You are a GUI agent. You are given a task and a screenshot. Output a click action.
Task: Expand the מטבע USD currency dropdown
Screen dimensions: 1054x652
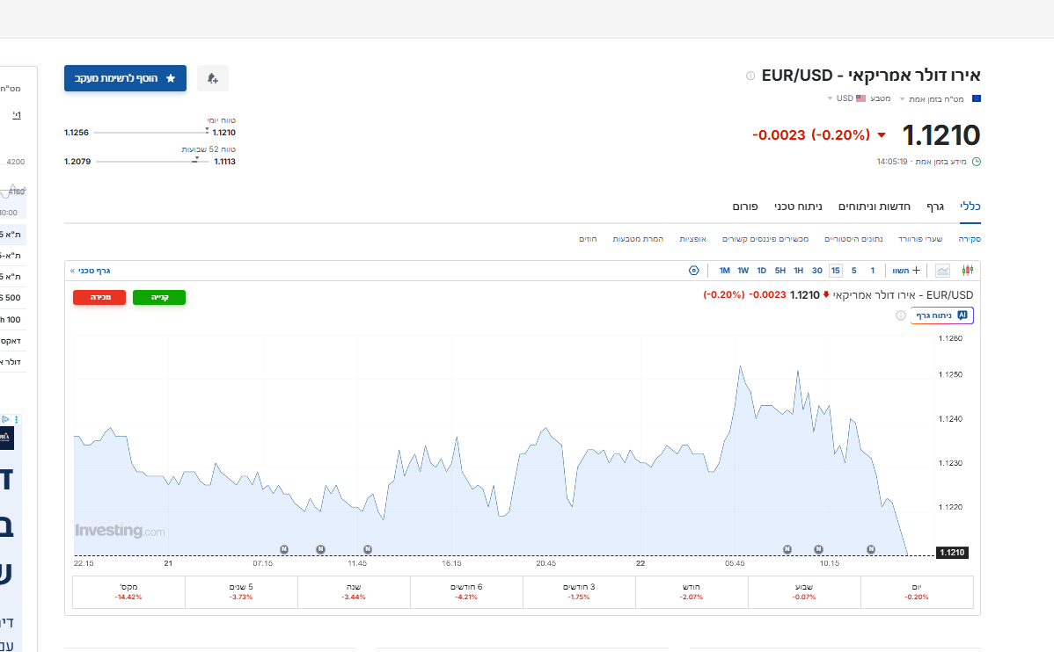point(859,98)
